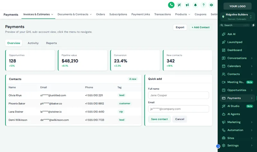Click the Meeting Rooms camera icon
This screenshot has height=152, width=257.
pyautogui.click(x=224, y=82)
